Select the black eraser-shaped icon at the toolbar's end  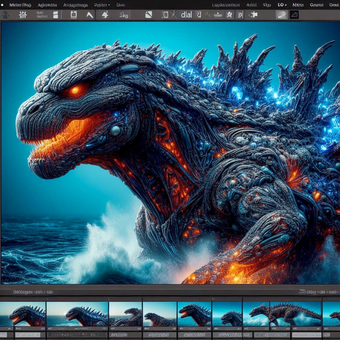coord(294,15)
